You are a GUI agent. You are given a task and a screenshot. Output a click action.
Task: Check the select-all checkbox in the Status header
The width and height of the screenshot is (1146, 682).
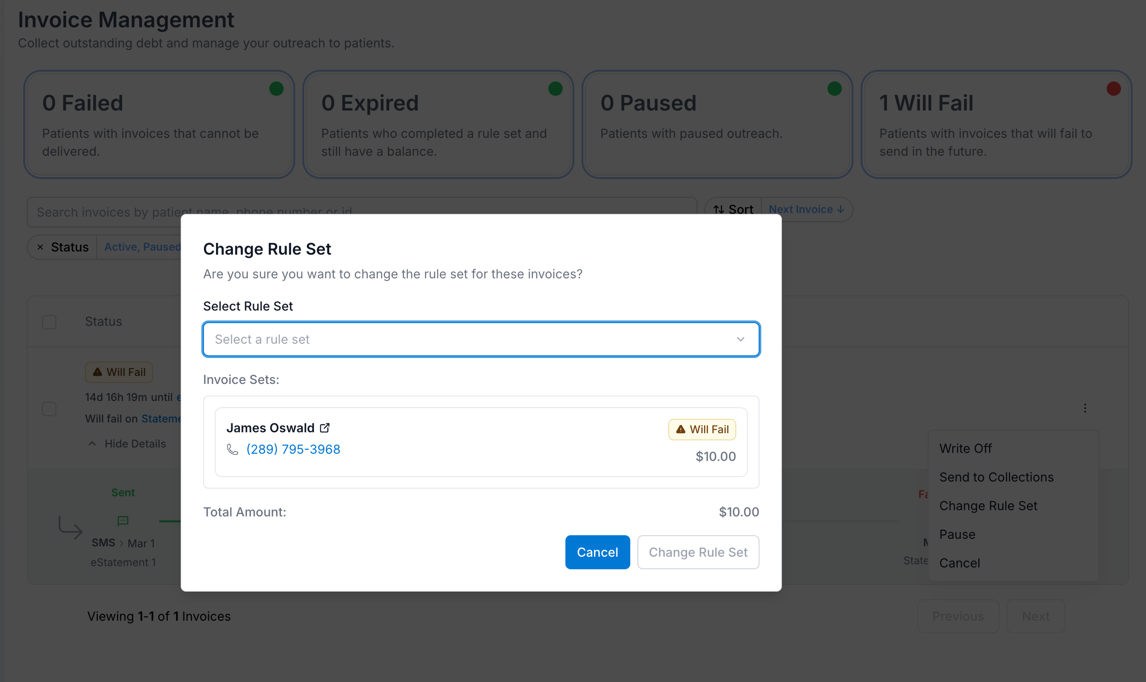coord(48,322)
